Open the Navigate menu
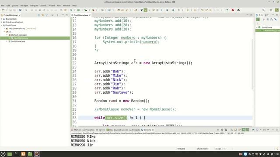This screenshot has height=157, width=280. (34, 6)
